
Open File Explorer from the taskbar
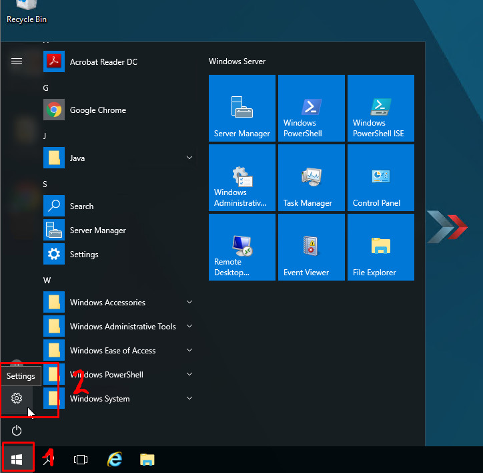[147, 460]
